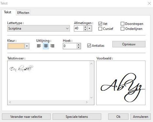The image size is (153, 122).
Task: Increase Afmetingen size with up arrow
Action: 85,27
